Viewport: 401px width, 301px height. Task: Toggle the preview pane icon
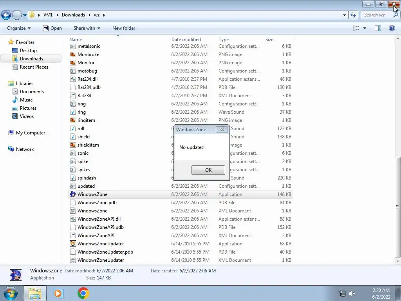378,28
